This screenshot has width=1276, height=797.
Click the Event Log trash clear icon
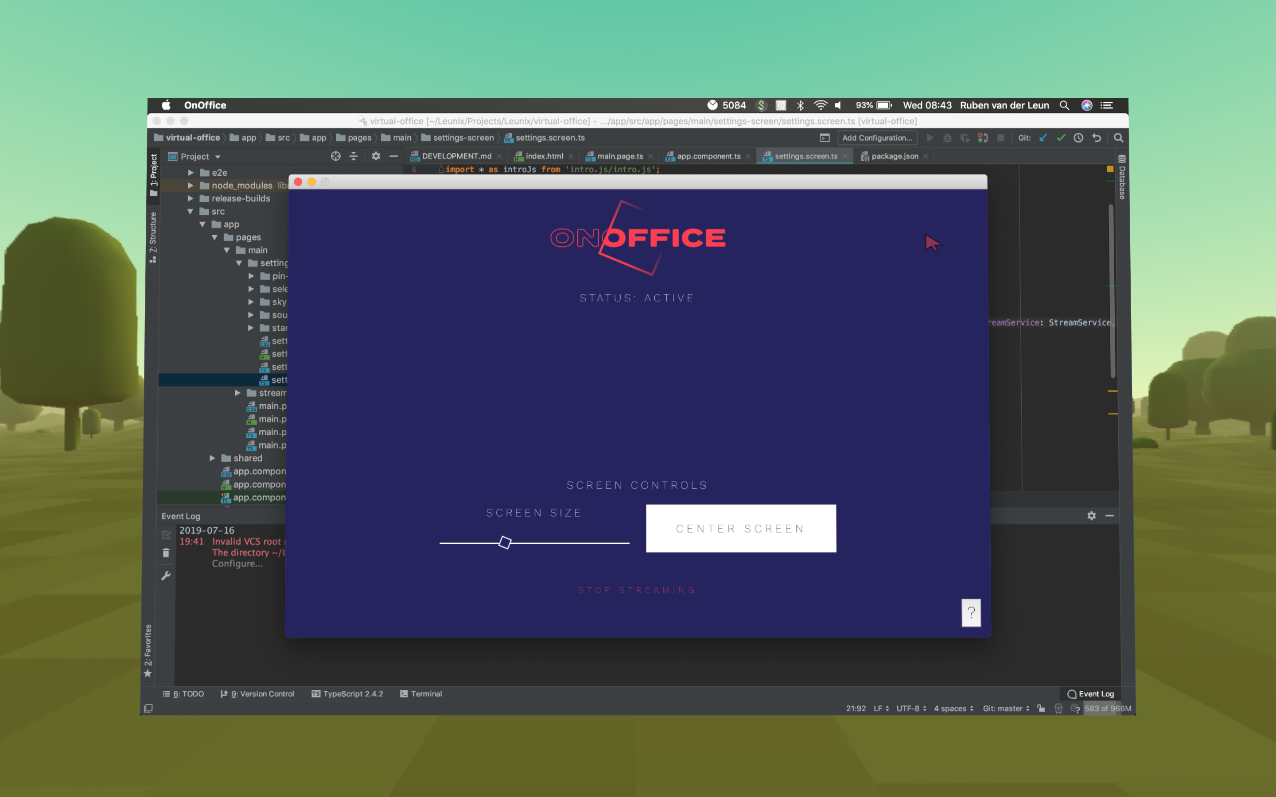coord(166,553)
